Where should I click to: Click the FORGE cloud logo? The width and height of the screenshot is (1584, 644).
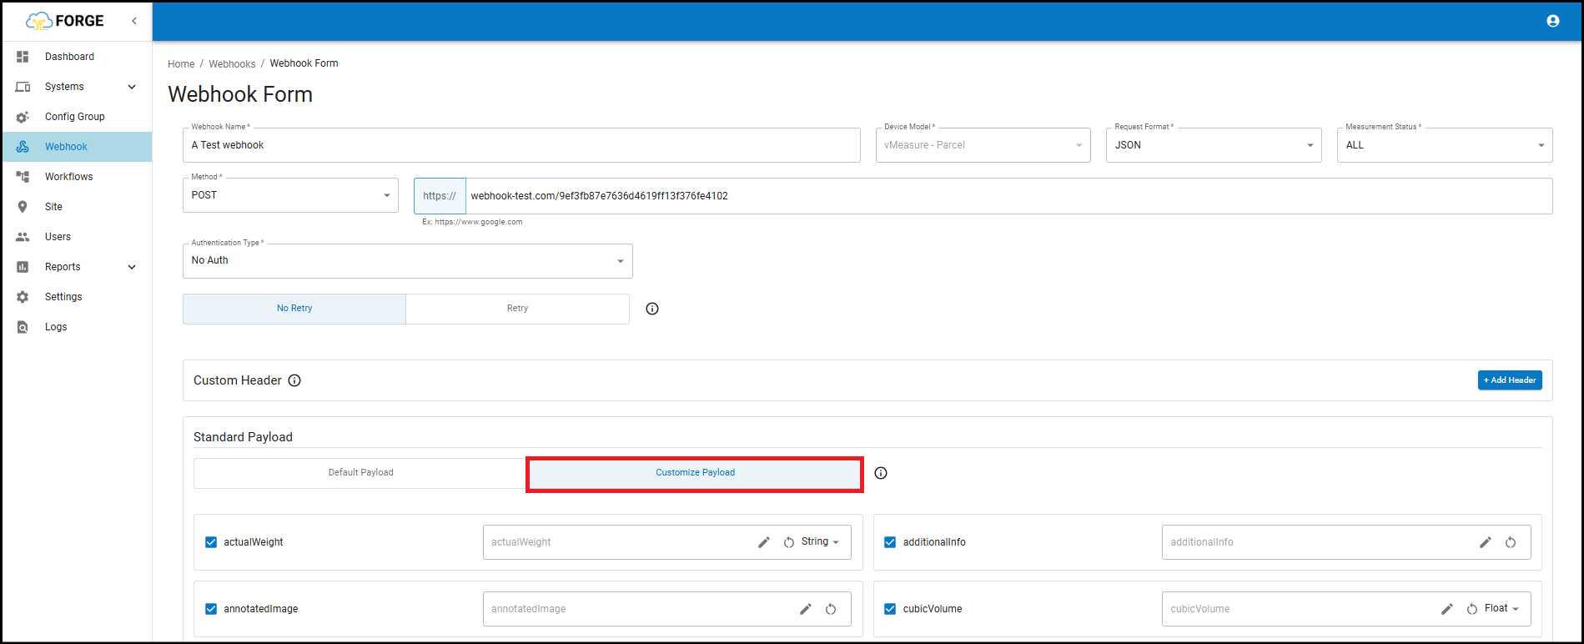click(x=65, y=21)
